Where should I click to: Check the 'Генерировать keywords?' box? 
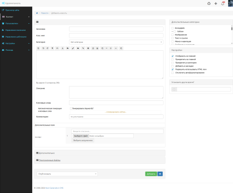pyautogui.click(x=71, y=108)
